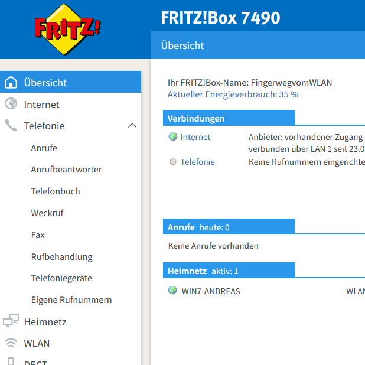Click the Heimnetz computers icon
This screenshot has width=365, height=365.
pos(11,321)
